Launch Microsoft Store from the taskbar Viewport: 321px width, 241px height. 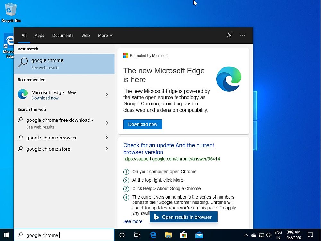click(x=184, y=235)
